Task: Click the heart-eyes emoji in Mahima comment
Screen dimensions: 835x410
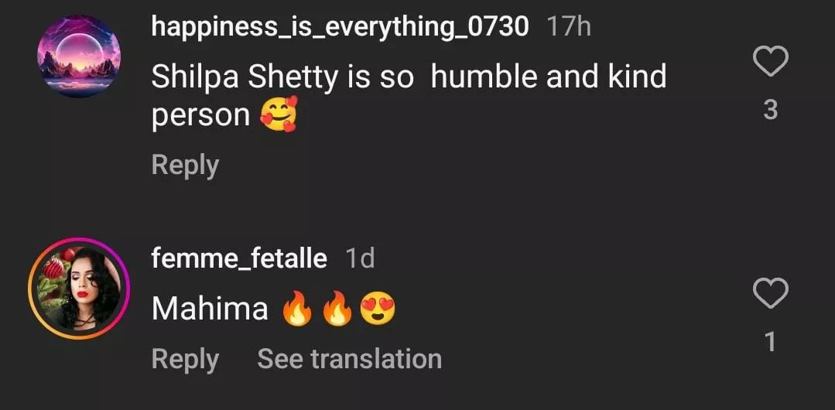Action: click(x=378, y=309)
